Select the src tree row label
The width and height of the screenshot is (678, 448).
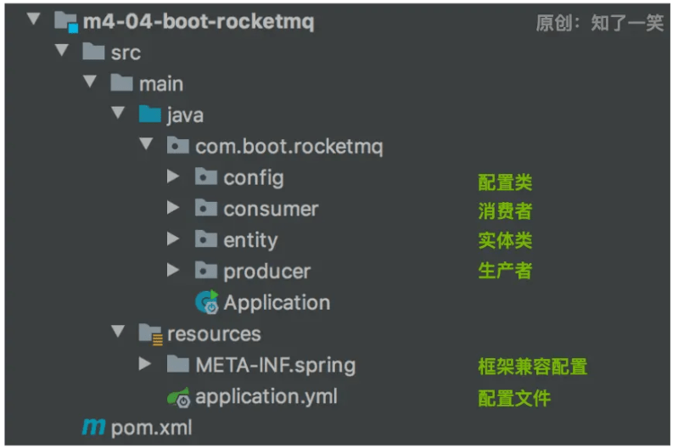(126, 53)
